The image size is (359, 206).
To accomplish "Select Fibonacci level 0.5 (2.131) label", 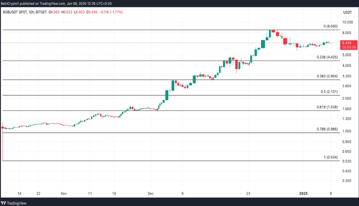I will [329, 92].
